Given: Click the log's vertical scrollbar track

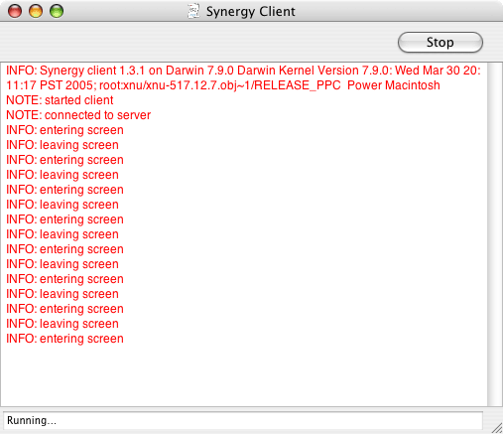Looking at the screenshot, I should click(495, 234).
